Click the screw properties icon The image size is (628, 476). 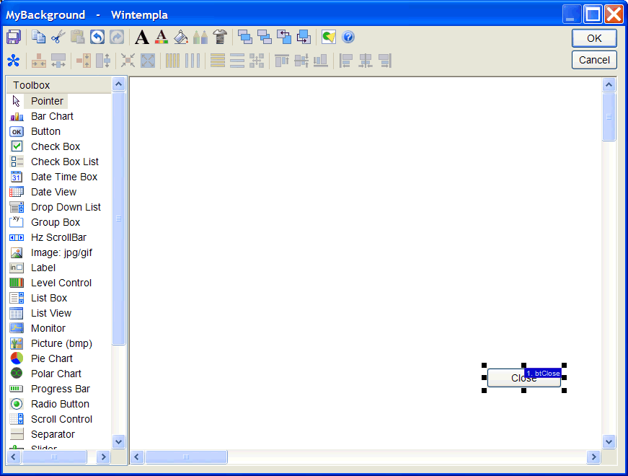pos(220,37)
